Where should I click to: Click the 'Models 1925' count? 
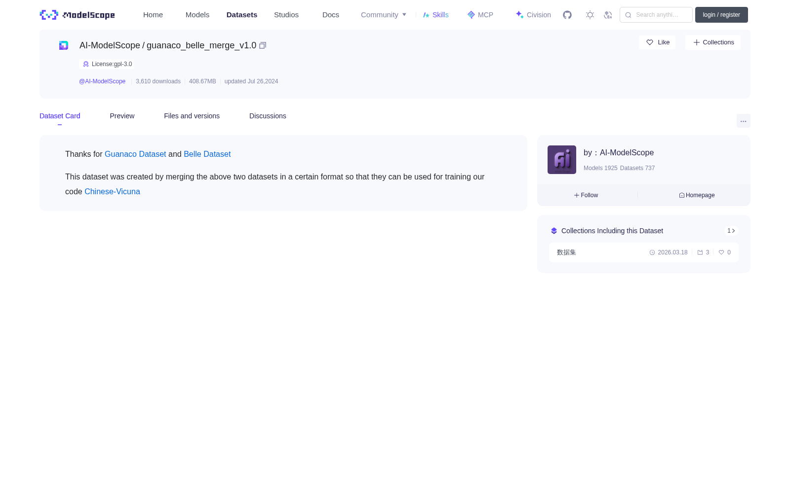pyautogui.click(x=600, y=168)
